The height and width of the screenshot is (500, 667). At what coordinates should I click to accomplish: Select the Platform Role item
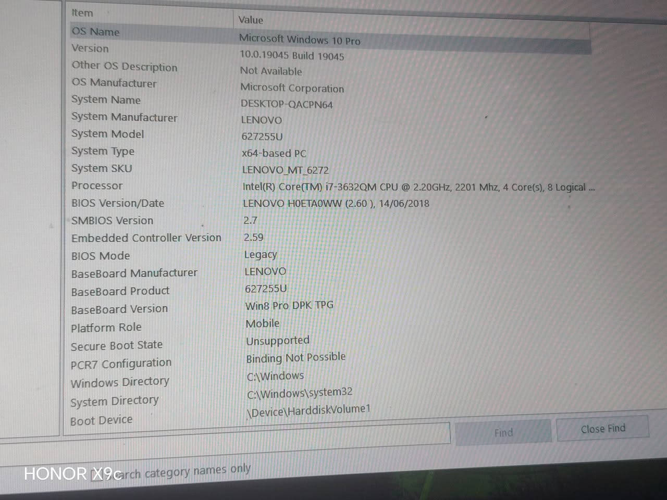point(106,328)
